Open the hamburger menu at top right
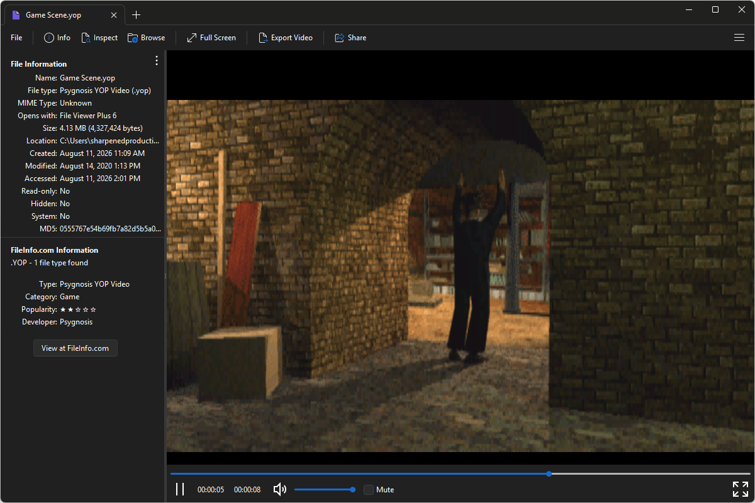The image size is (755, 503). click(x=739, y=38)
